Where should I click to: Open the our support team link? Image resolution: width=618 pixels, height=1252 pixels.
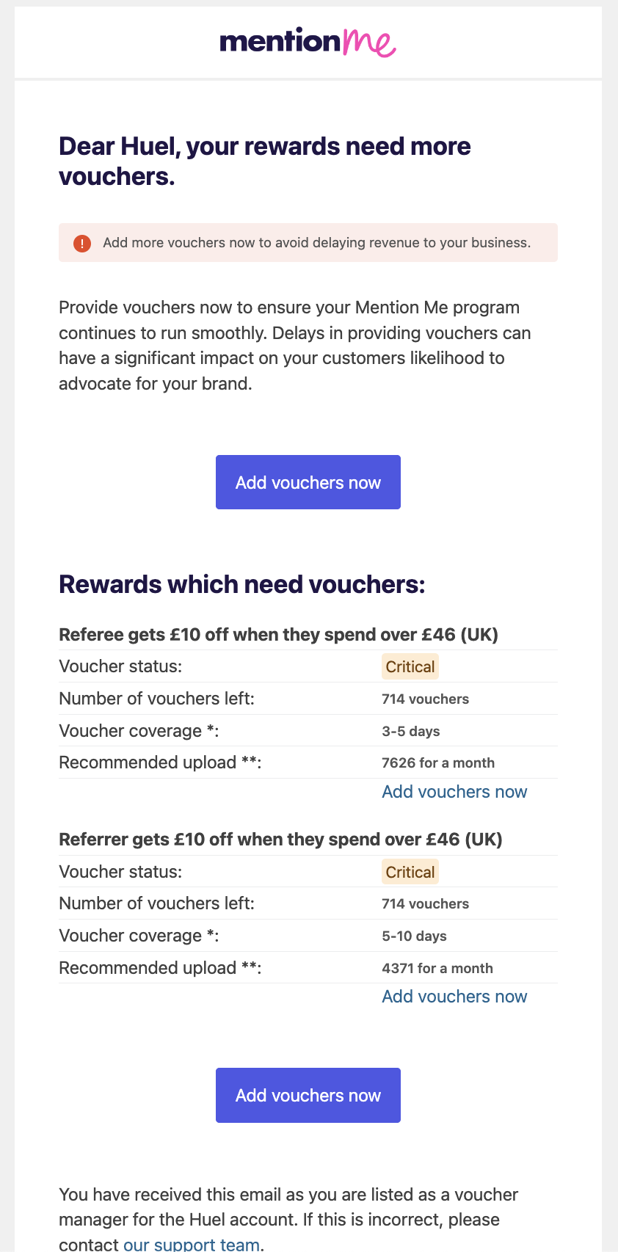point(192,1245)
